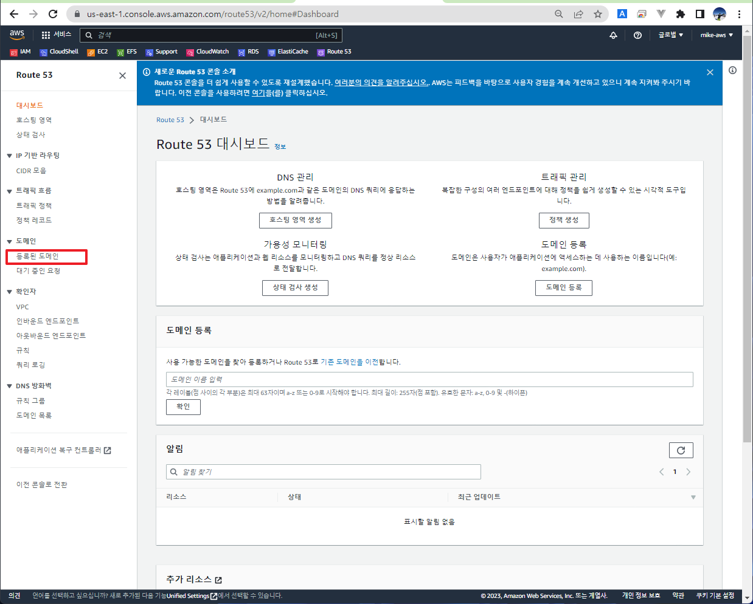Viewport: 753px width, 604px height.
Task: Click the info circle icon at right edge
Action: tap(732, 70)
